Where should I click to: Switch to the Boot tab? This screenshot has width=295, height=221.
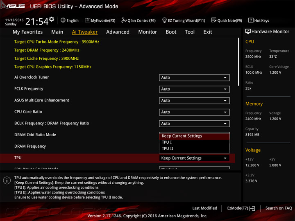pos(171,32)
